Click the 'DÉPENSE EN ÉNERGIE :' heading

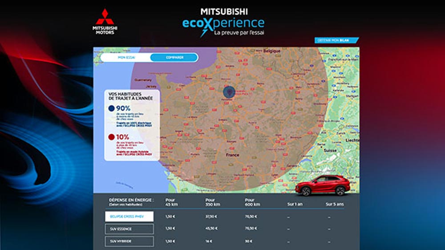click(x=131, y=200)
